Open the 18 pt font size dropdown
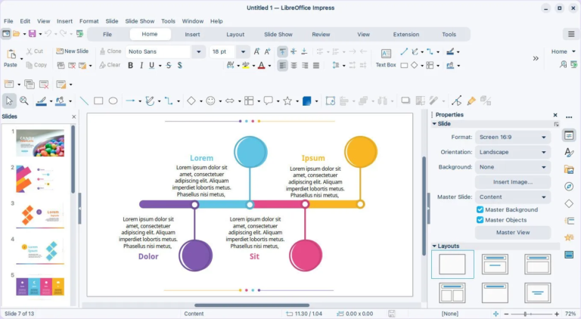This screenshot has height=319, width=581. (243, 51)
